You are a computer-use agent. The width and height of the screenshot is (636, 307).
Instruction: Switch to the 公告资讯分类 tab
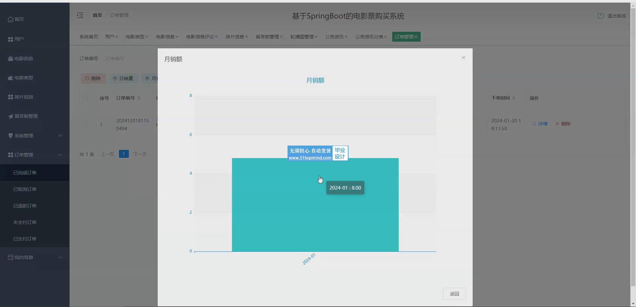[369, 37]
